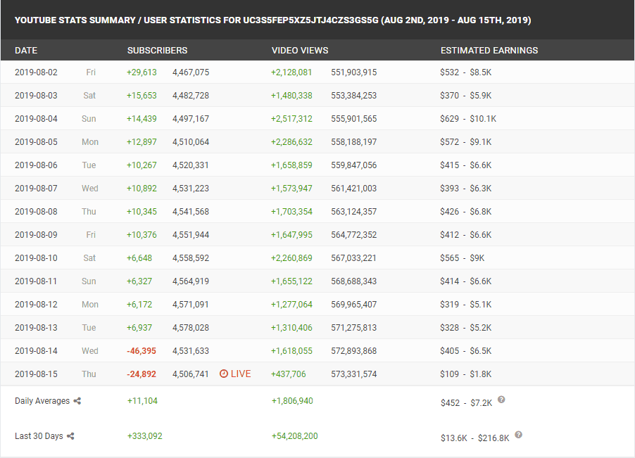
Task: Open help icon beside 30-day earnings estimate
Action: click(x=518, y=435)
